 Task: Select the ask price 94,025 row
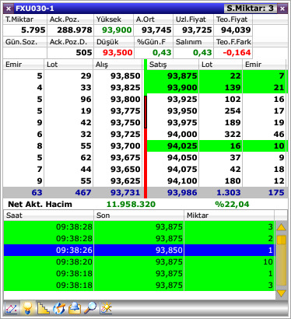(x=217, y=145)
